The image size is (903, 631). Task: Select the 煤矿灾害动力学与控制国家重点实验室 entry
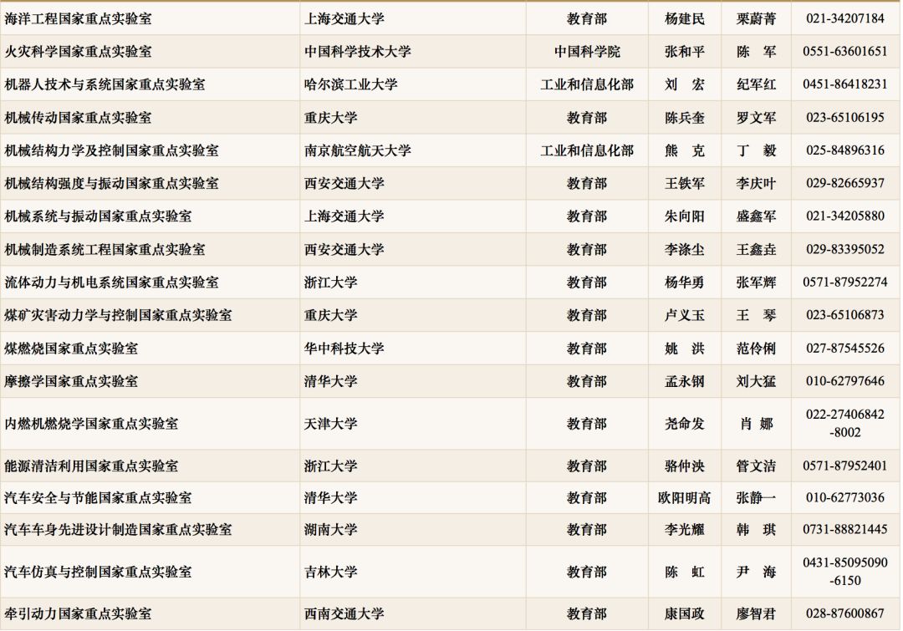(x=119, y=315)
